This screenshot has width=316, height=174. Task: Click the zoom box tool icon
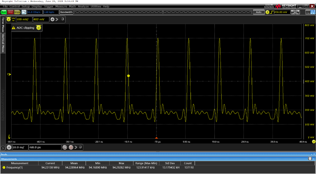coord(308,12)
